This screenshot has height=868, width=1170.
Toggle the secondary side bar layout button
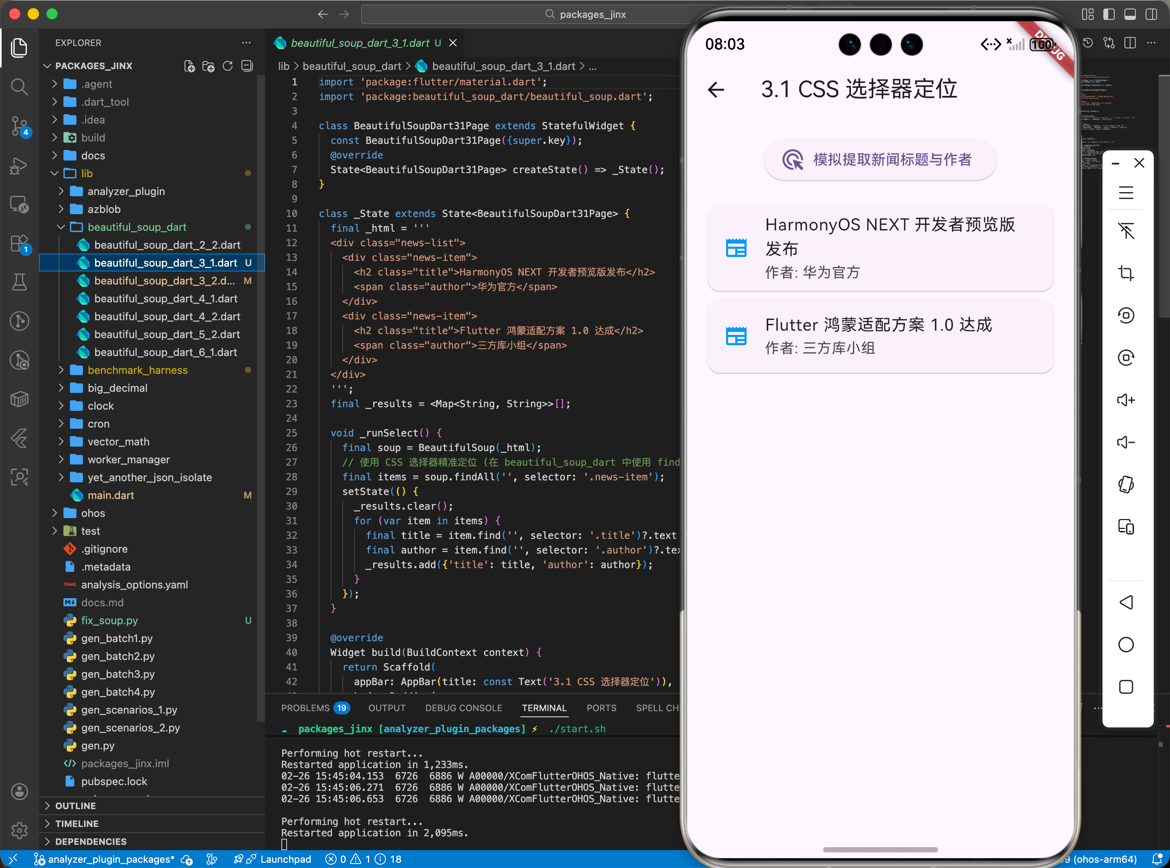1151,14
